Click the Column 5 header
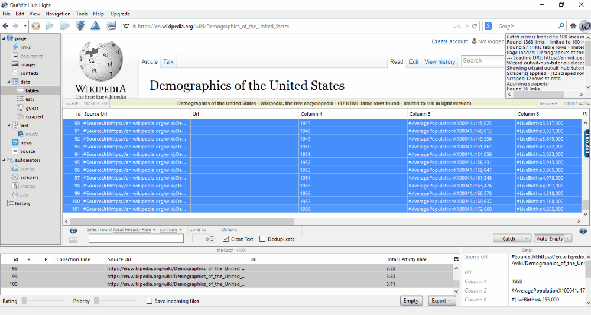The height and width of the screenshot is (315, 591). click(x=461, y=114)
